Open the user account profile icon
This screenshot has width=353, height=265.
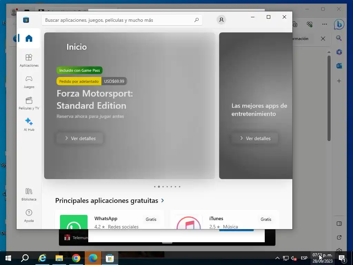221,20
